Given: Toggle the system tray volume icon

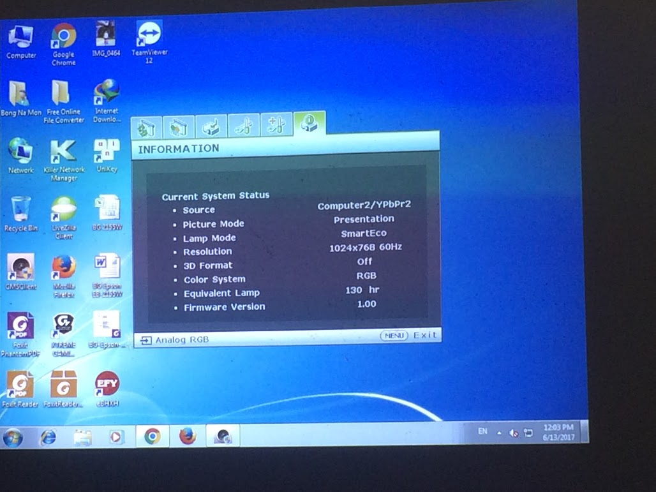Looking at the screenshot, I should click(x=514, y=432).
